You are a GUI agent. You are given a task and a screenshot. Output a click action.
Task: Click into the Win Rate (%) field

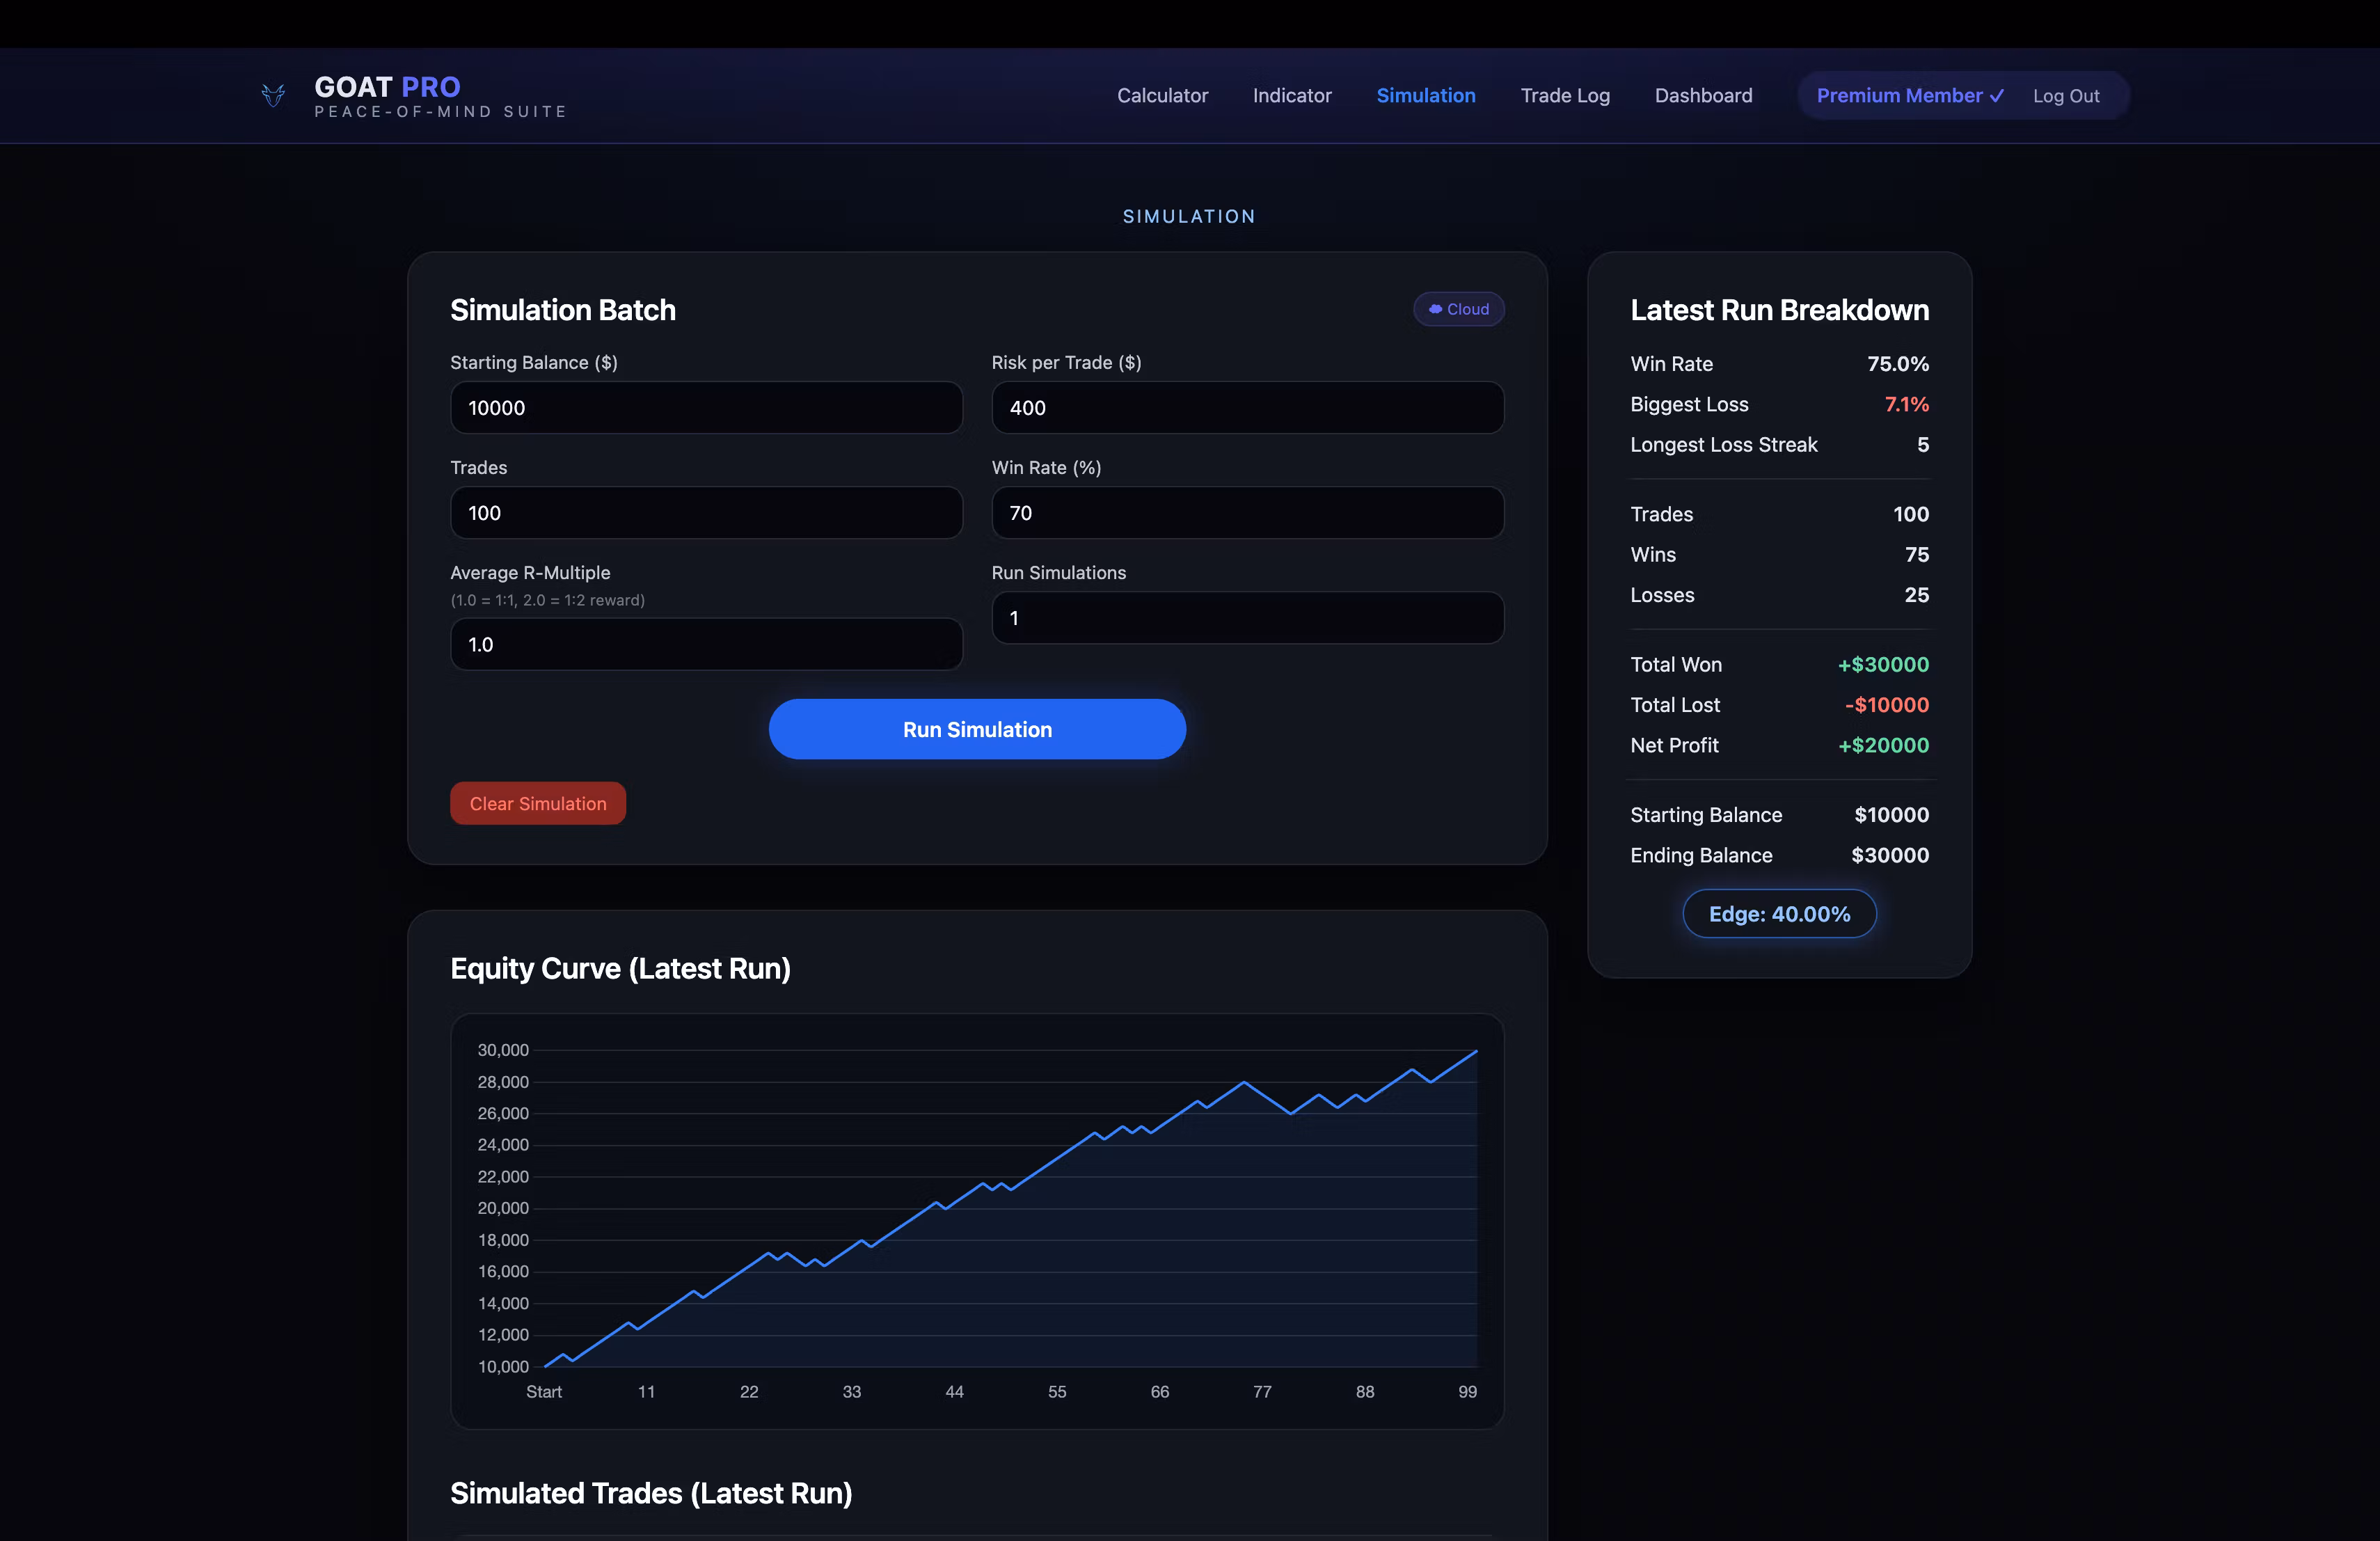1246,513
